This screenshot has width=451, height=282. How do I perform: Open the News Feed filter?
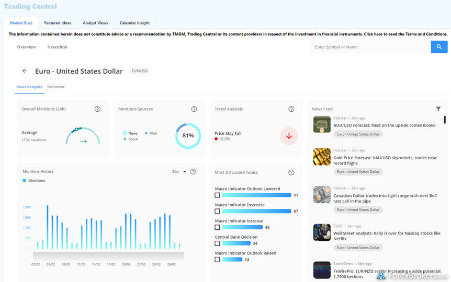(438, 109)
